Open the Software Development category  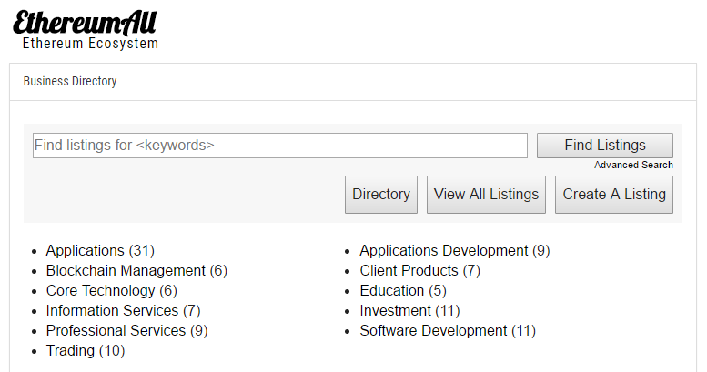click(433, 330)
